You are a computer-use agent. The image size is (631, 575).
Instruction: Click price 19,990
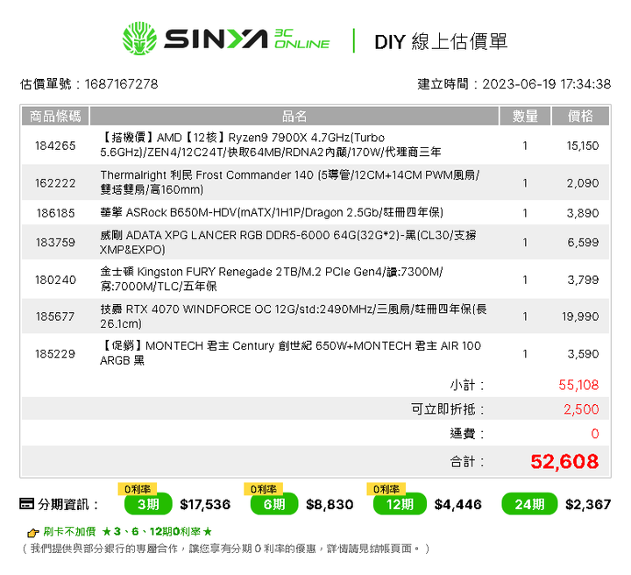pyautogui.click(x=580, y=316)
